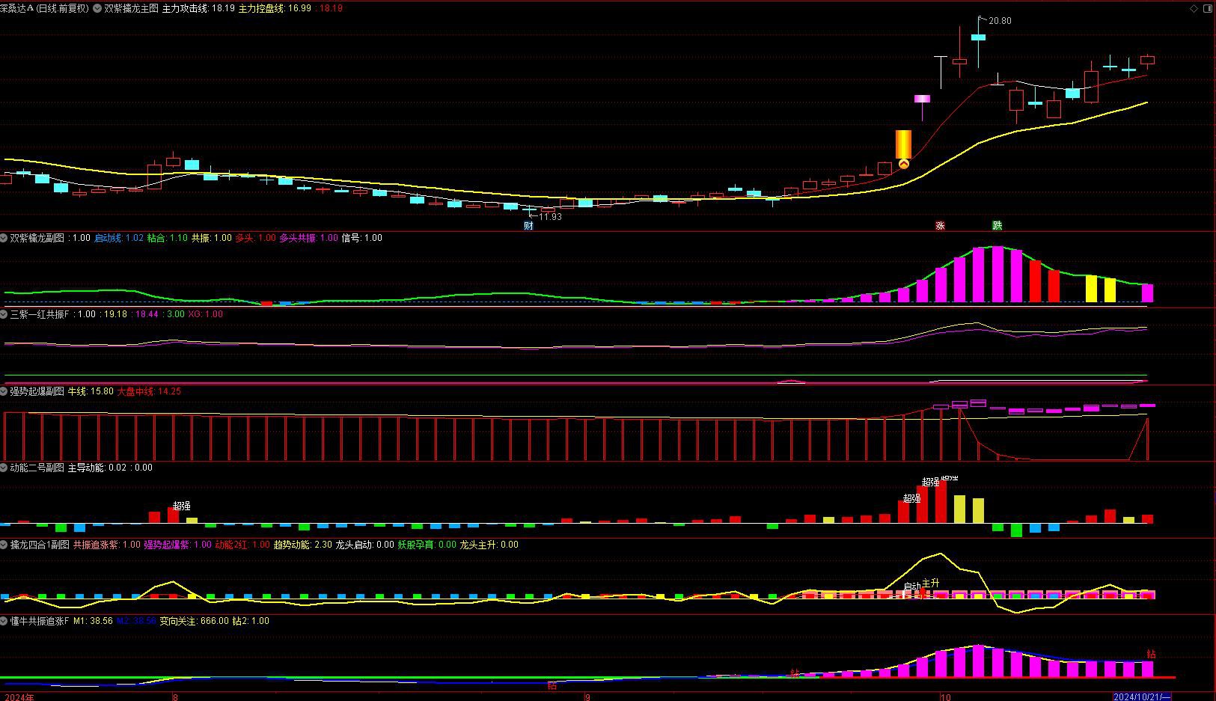Click the 变向关注: 666.00 label
Screen dimensions: 1216x701
195,621
